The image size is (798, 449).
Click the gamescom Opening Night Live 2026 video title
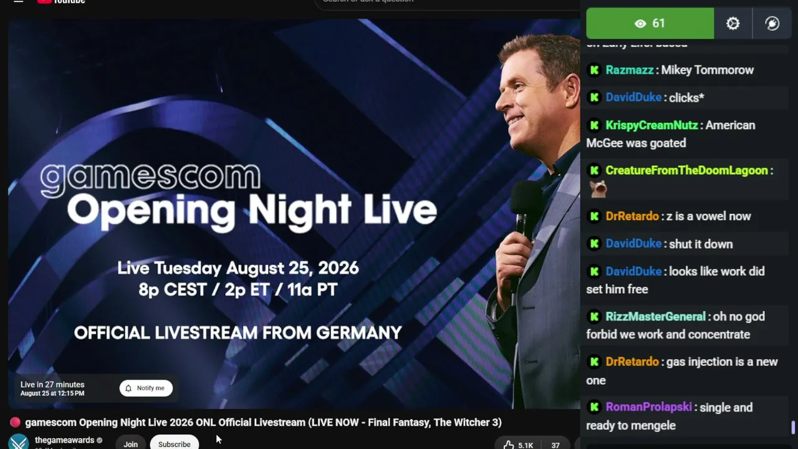[263, 422]
